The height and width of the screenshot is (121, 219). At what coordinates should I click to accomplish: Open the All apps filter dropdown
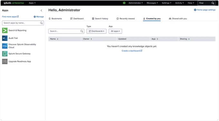(x=115, y=31)
